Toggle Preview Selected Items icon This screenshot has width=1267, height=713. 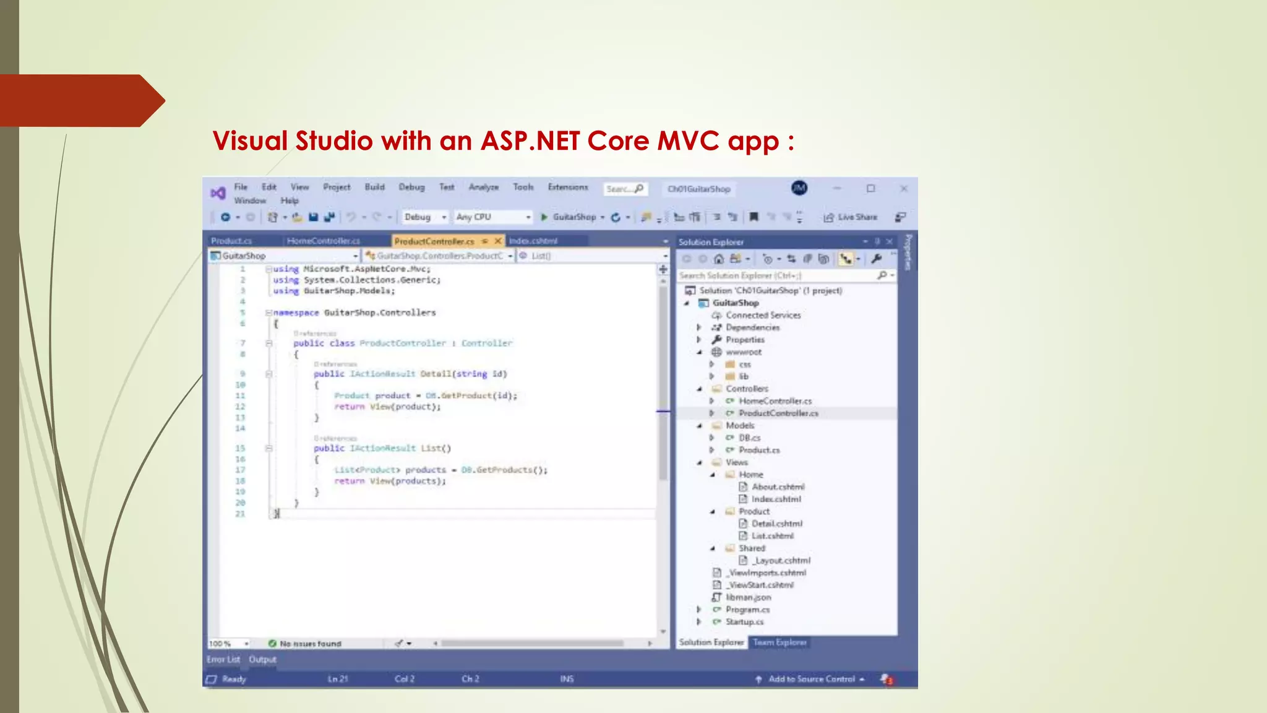point(846,259)
